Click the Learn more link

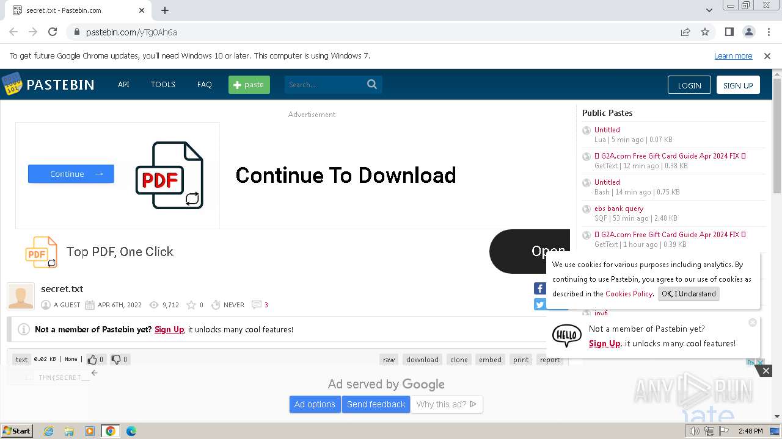(733, 56)
